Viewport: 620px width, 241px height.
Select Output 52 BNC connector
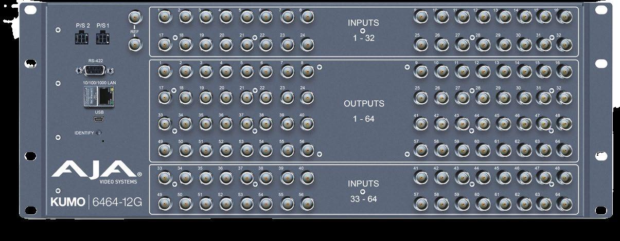coord(226,150)
